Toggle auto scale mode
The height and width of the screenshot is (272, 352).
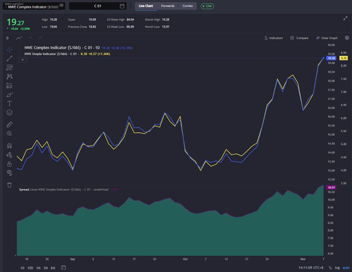click(x=346, y=268)
